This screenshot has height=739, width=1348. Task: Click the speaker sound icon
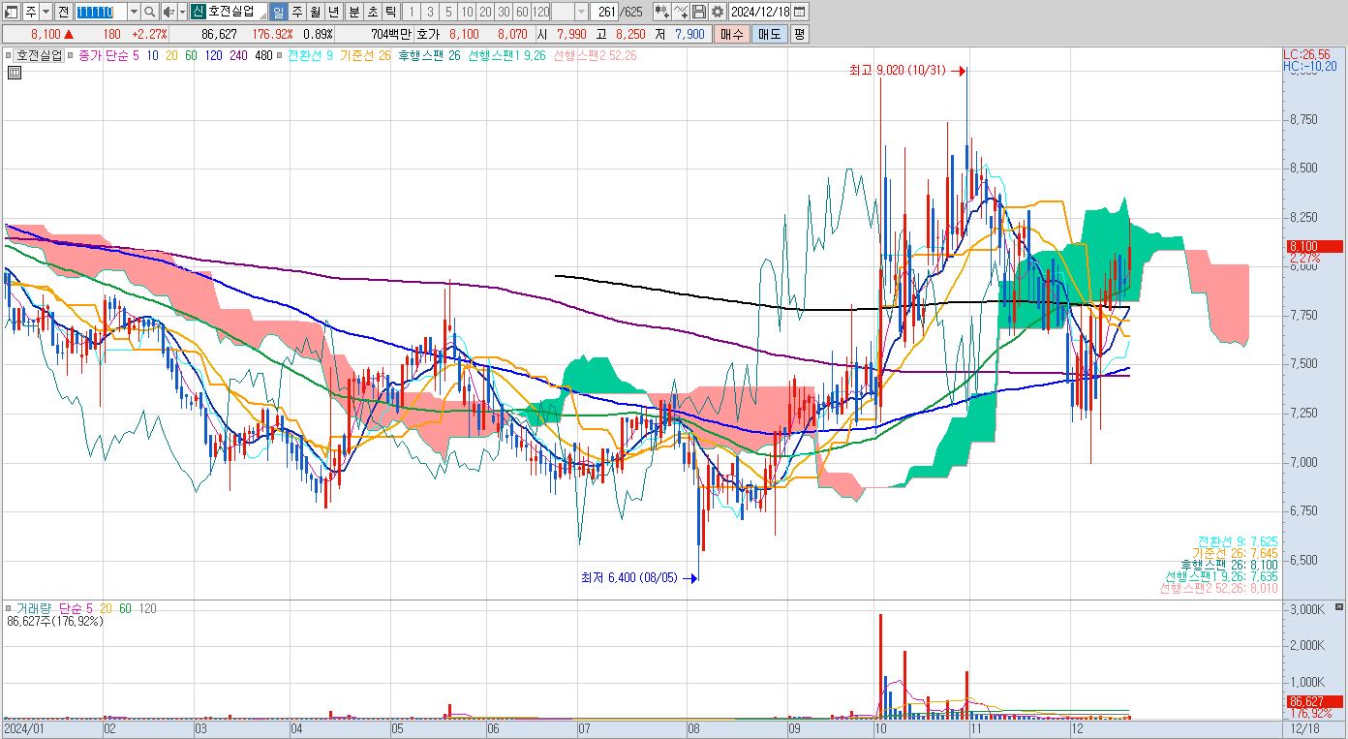point(168,12)
